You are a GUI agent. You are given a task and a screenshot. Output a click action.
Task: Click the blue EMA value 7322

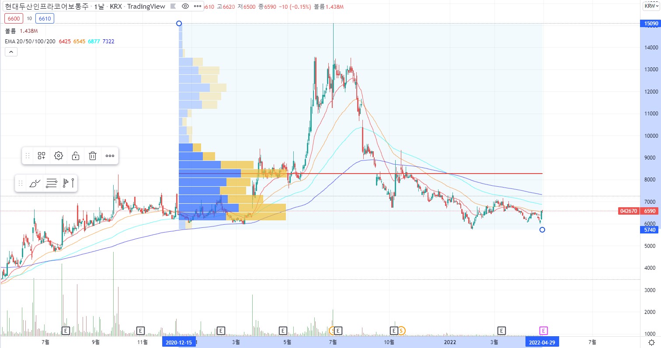109,41
